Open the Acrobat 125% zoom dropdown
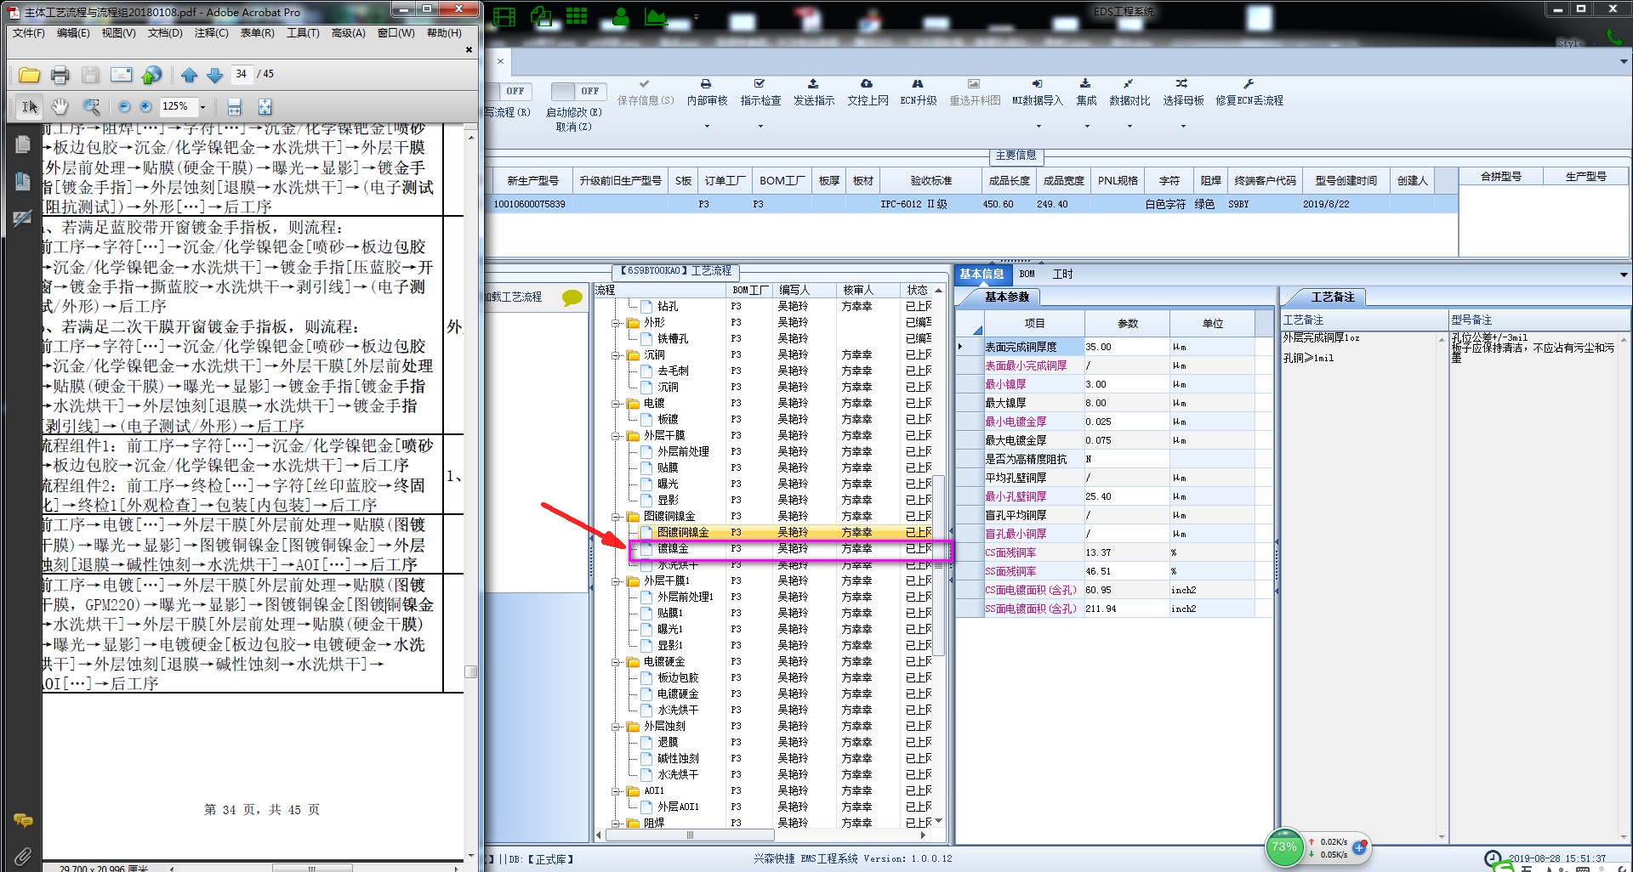This screenshot has width=1633, height=872. coord(202,106)
